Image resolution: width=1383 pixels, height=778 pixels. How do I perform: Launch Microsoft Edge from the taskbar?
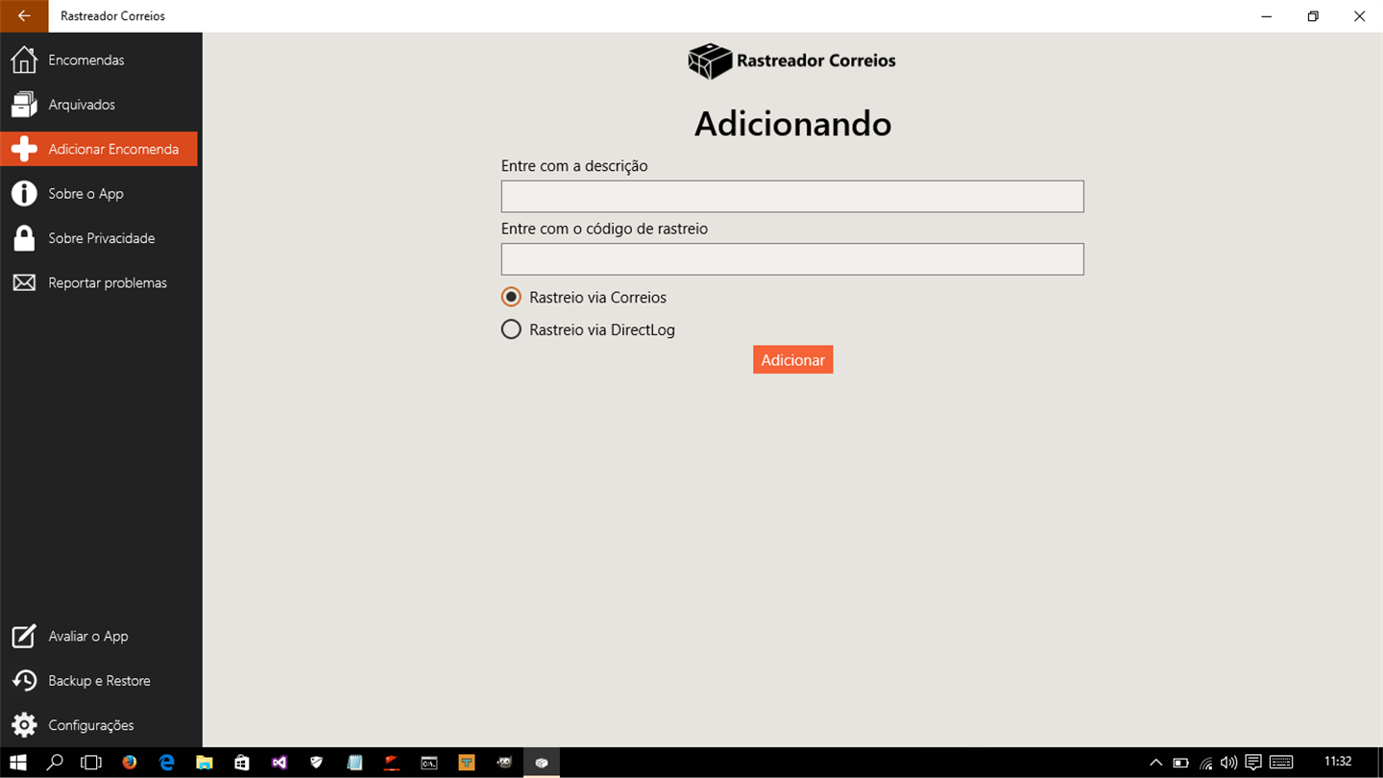tap(167, 763)
